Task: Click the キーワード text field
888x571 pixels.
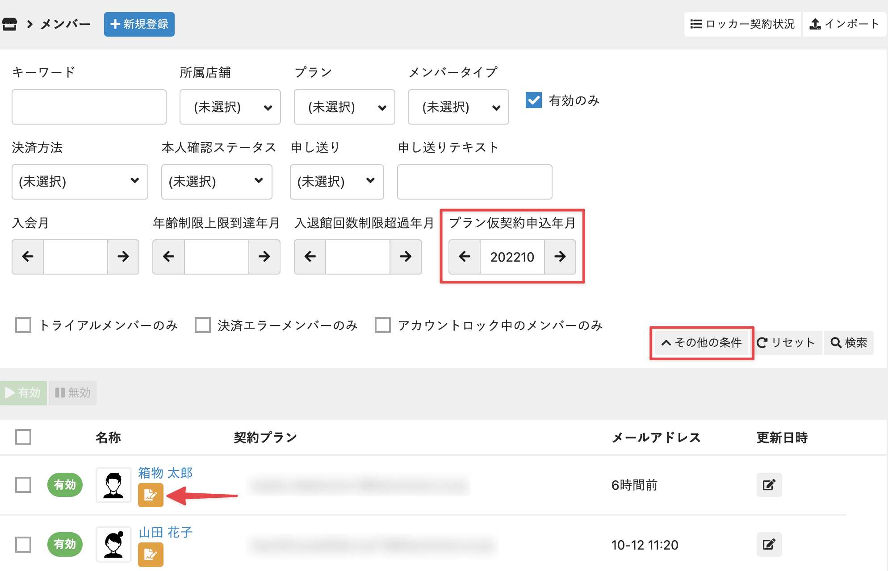Action: [x=89, y=107]
